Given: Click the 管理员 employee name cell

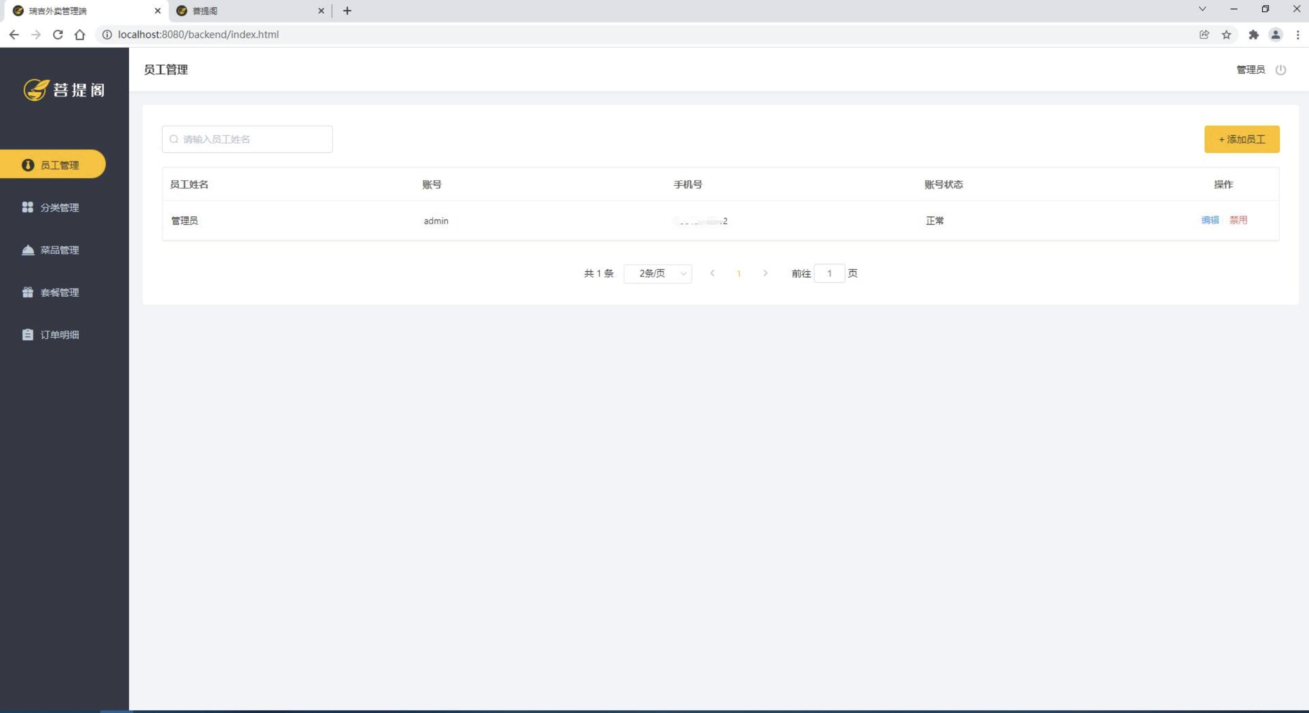Looking at the screenshot, I should tap(184, 221).
